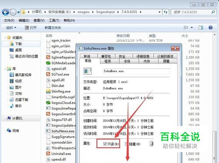Image resolution: width=219 pixels, height=163 pixels.
Task: Select file Skin.dat
Action: pyautogui.click(x=58, y=86)
